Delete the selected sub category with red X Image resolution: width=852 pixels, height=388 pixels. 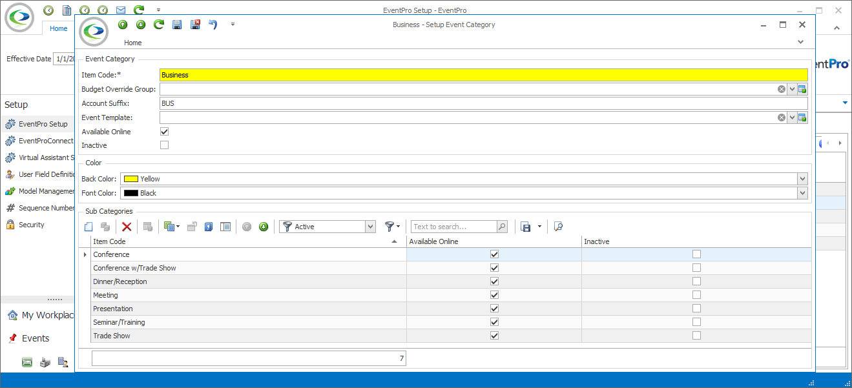(127, 227)
